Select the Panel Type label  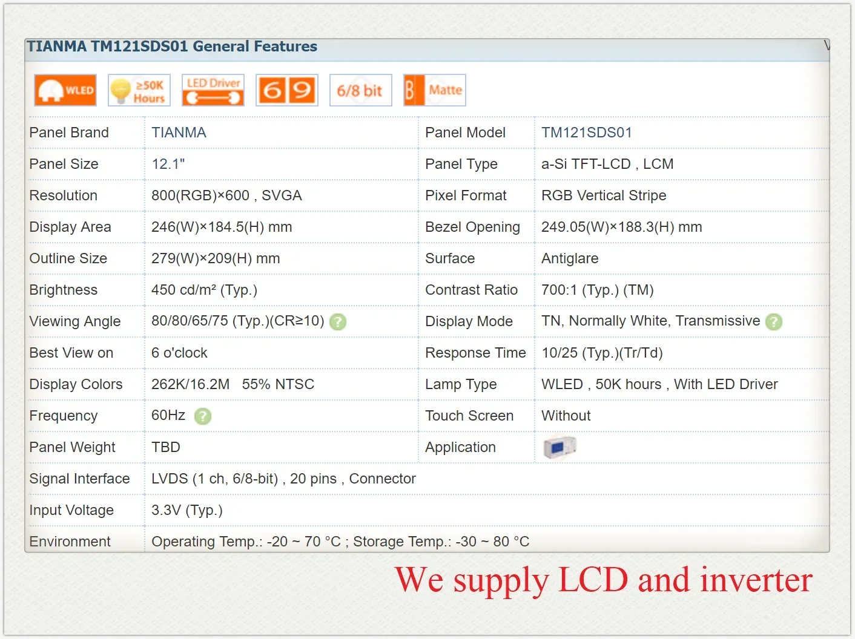pos(461,164)
